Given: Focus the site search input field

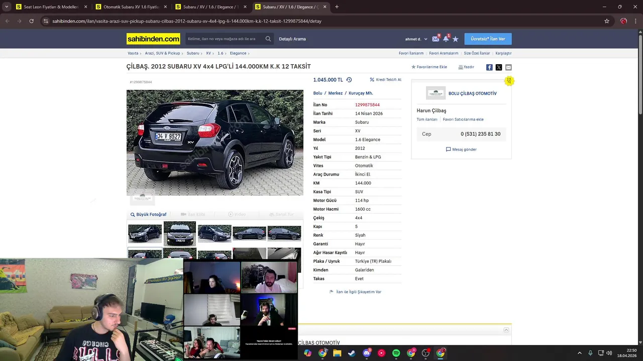Looking at the screenshot, I should (225, 39).
